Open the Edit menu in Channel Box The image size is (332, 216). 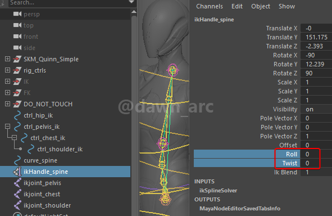pos(237,6)
